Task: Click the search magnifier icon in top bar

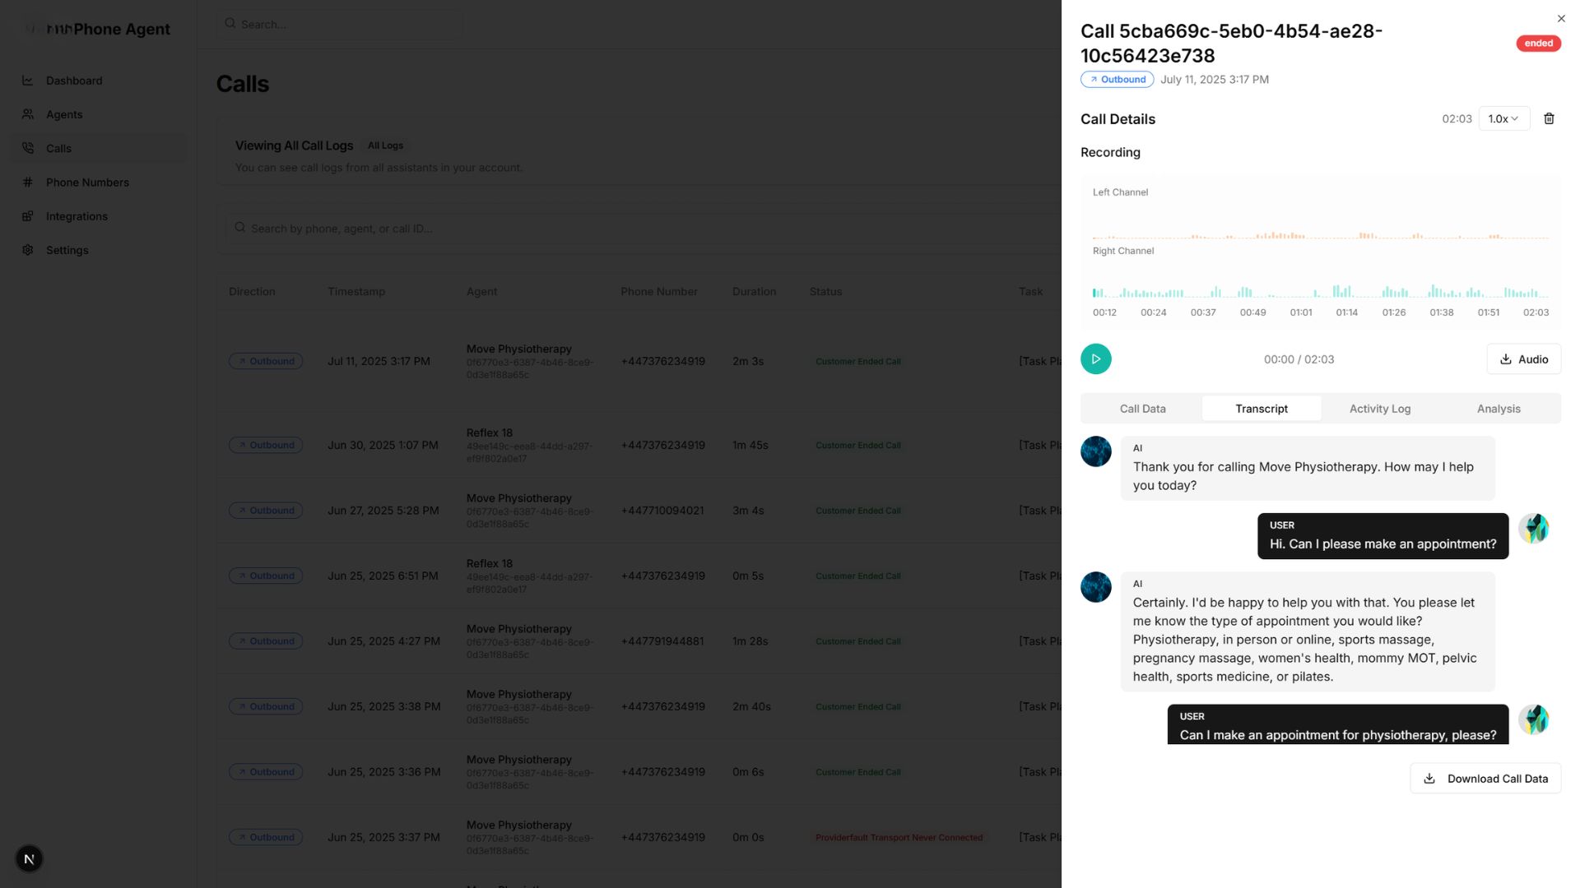Action: coord(230,24)
